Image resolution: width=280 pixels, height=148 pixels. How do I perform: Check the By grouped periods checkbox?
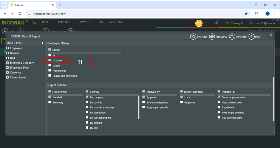coord(144,107)
